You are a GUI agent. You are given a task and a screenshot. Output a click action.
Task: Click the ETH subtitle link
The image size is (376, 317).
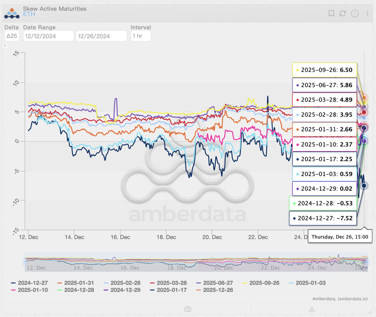pos(29,15)
